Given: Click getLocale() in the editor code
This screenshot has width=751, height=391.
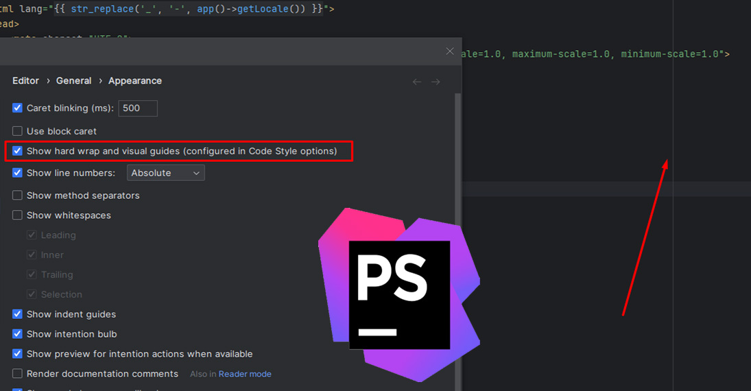Looking at the screenshot, I should pyautogui.click(x=268, y=9).
